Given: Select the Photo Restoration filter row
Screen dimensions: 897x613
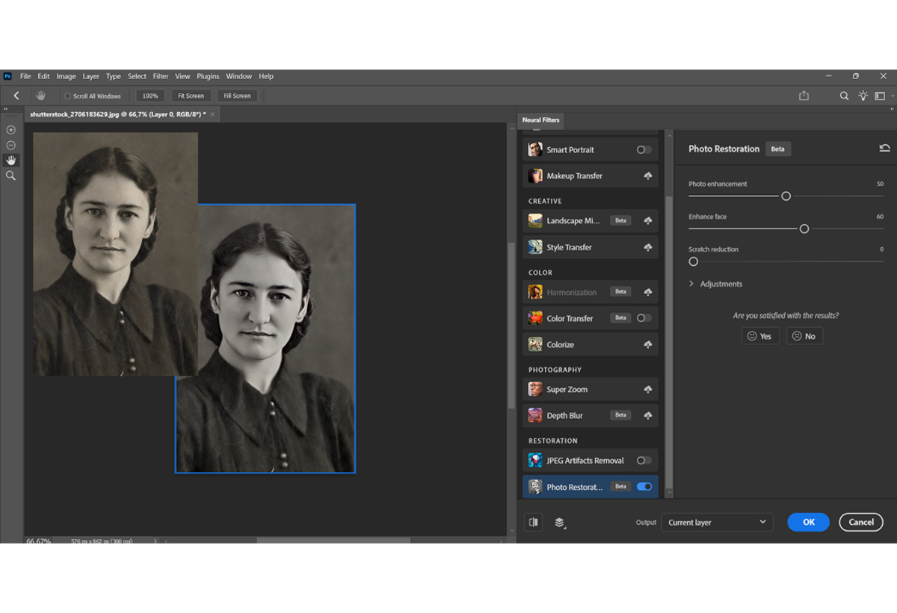Looking at the screenshot, I should tap(590, 487).
